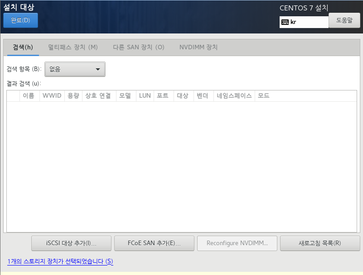
Task: Expand the 검색 항목 dropdown showing 없음
Action: (75, 69)
